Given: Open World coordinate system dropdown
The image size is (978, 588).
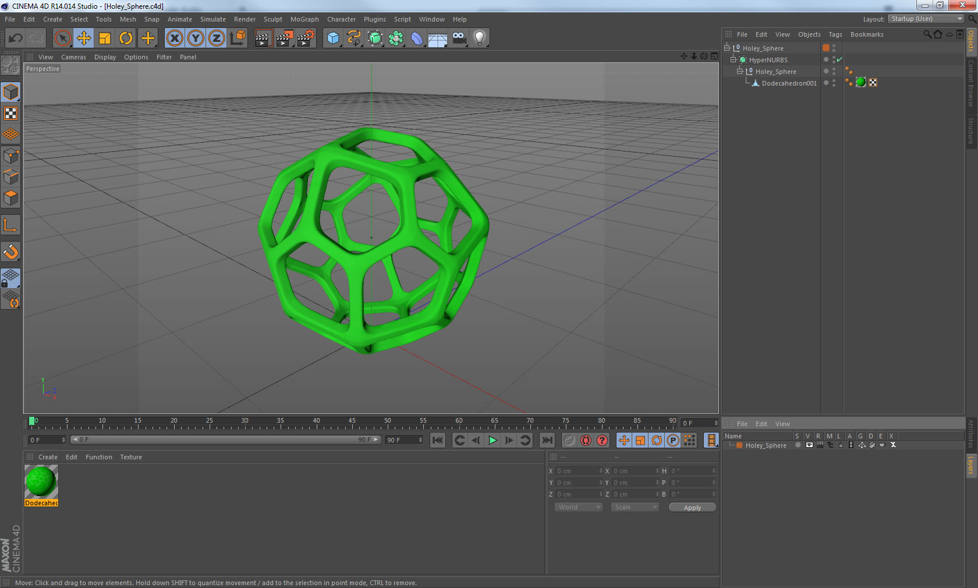Looking at the screenshot, I should (579, 507).
